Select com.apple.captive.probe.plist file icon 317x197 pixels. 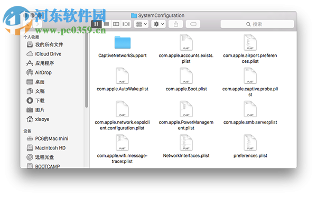250,76
